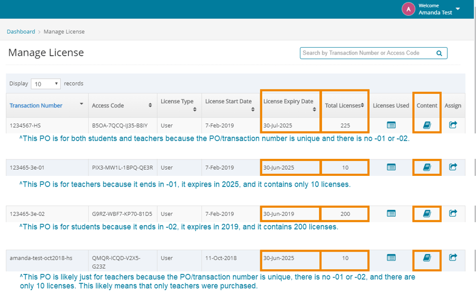Click the search magnifier icon

[x=439, y=53]
